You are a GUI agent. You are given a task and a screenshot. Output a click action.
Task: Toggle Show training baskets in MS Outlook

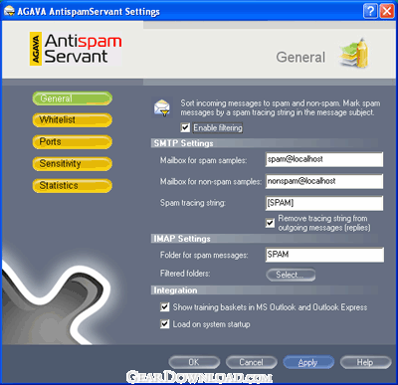[x=164, y=307]
